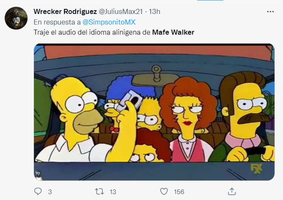Open the 13h timestamp link
This screenshot has width=283, height=200.
[x=154, y=11]
